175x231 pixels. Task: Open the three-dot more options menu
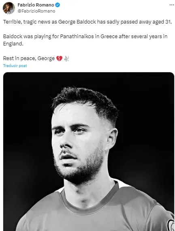tap(172, 5)
